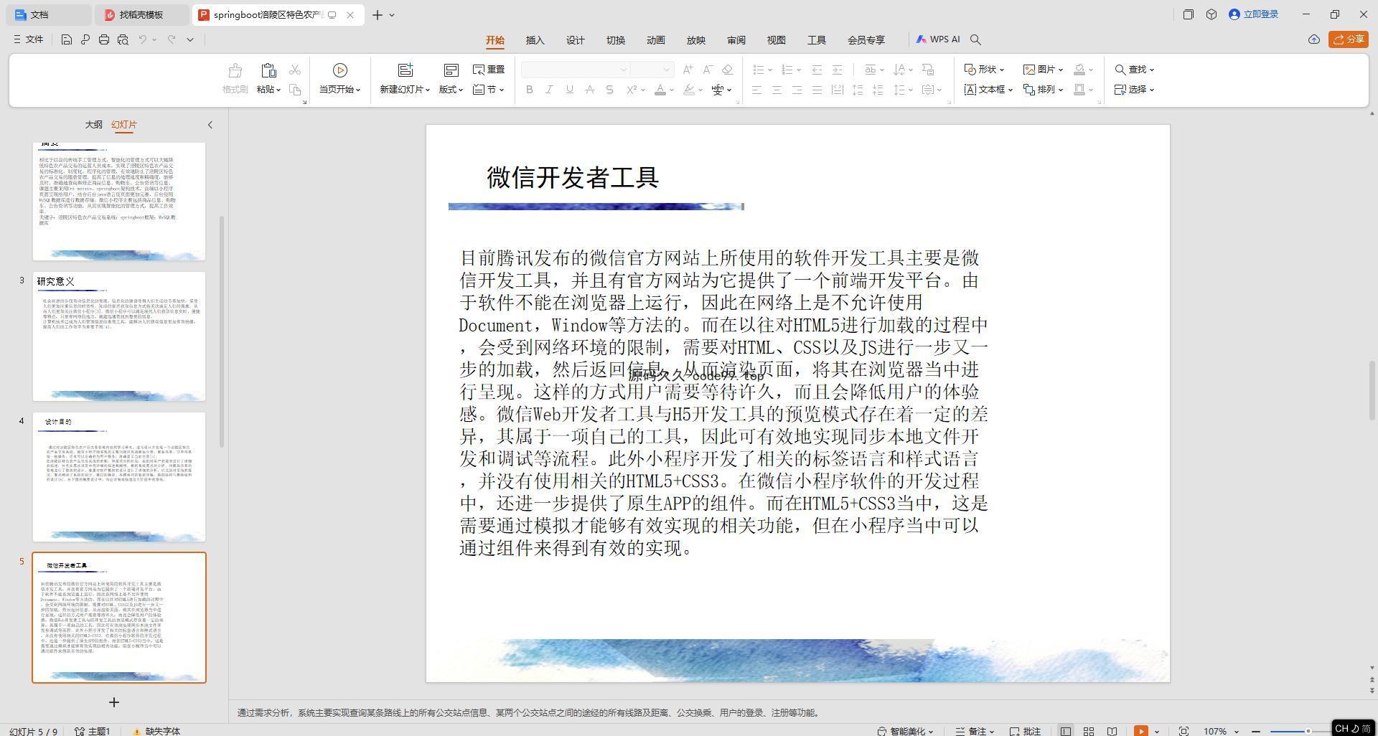Increase indent level
Image resolution: width=1378 pixels, height=736 pixels.
click(837, 70)
